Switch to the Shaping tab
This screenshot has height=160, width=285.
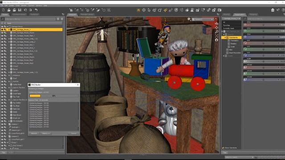[x=253, y=14]
